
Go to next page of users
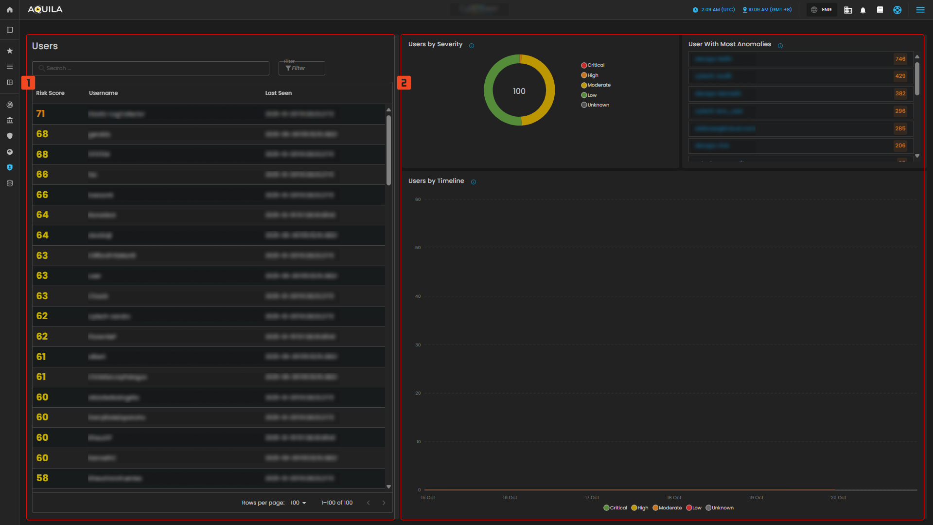click(384, 503)
